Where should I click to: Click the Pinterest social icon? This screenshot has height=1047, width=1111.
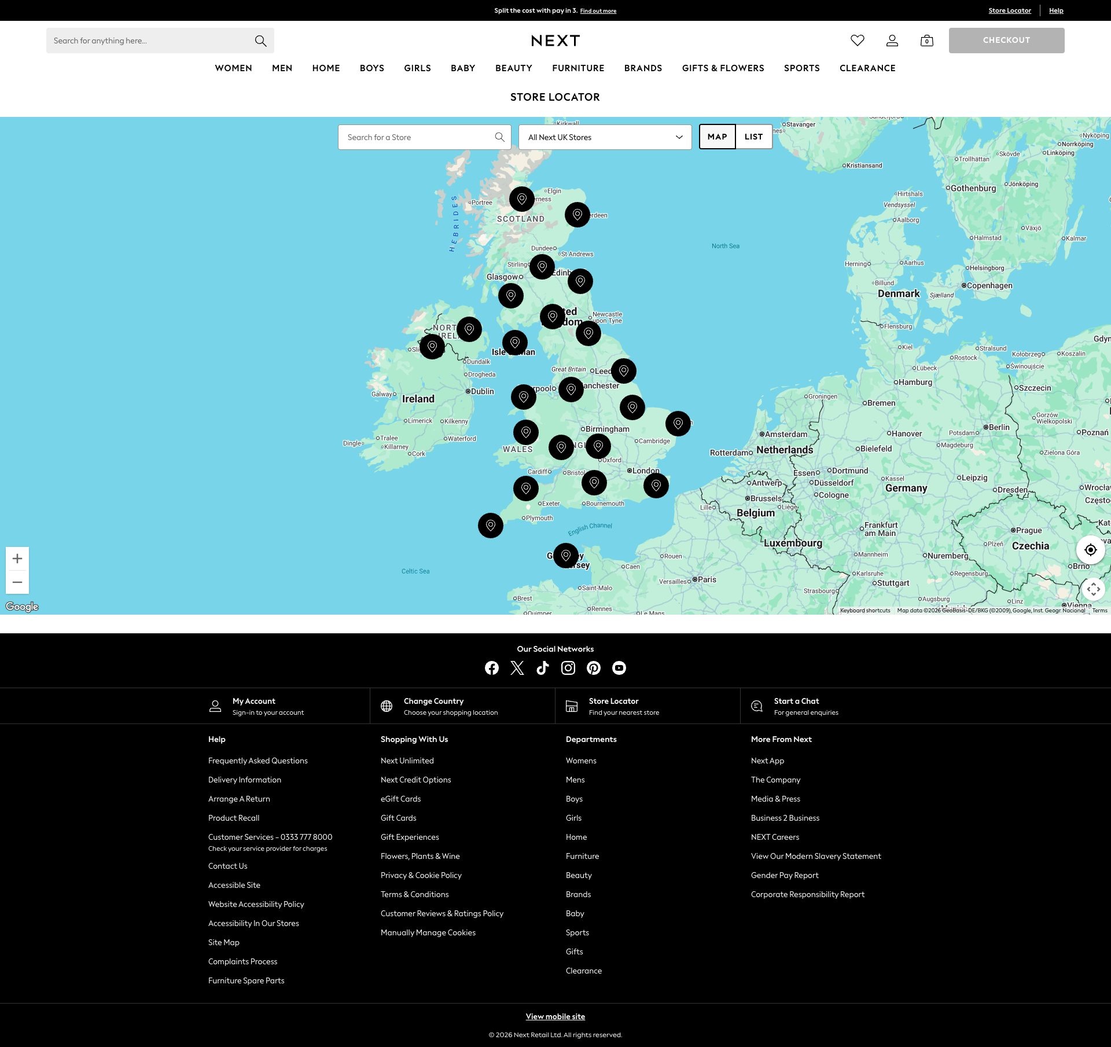(x=593, y=667)
